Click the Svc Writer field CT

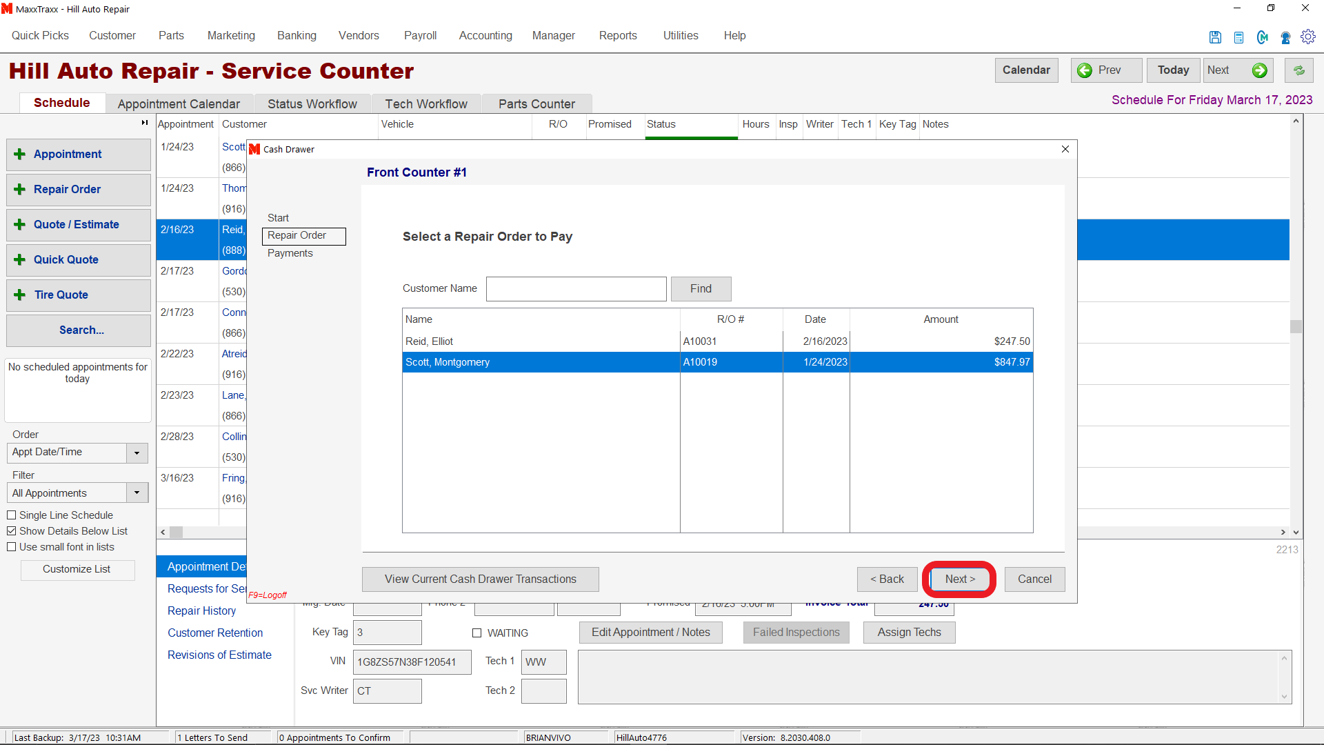387,691
